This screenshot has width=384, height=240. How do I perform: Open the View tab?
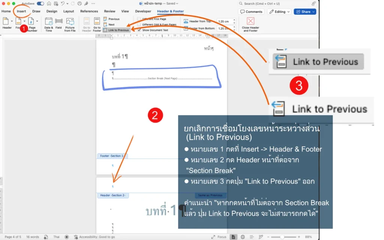pyautogui.click(x=125, y=11)
